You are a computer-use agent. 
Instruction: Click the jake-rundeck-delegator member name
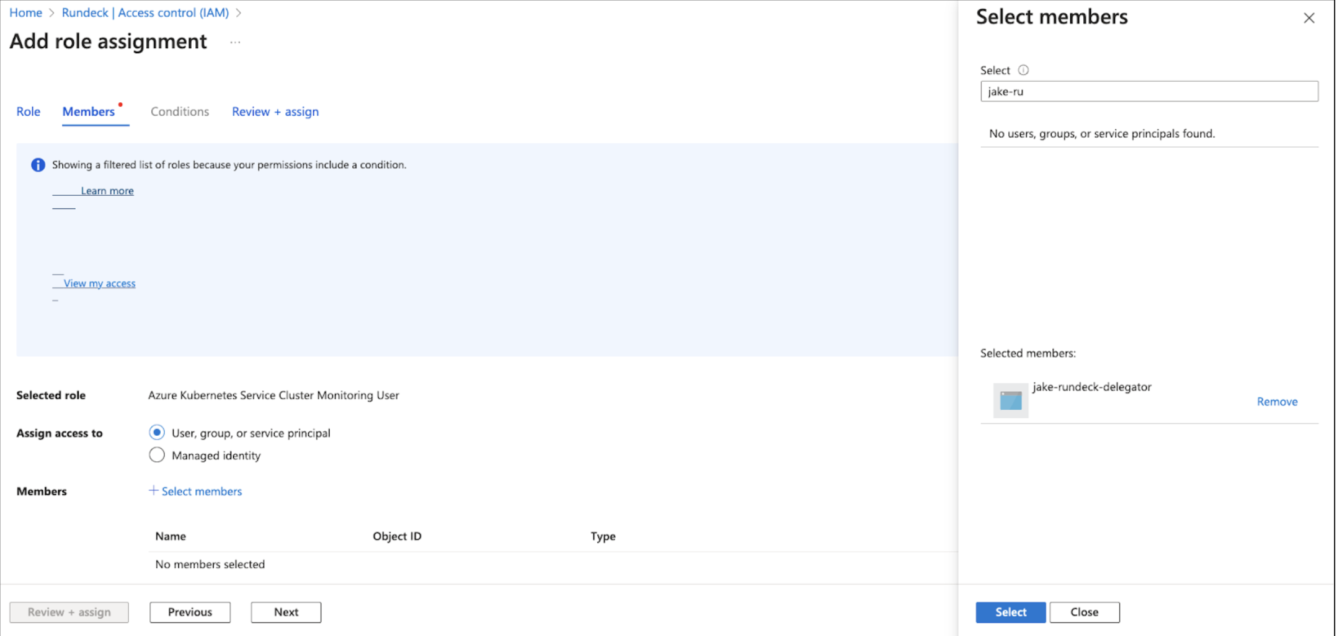pyautogui.click(x=1091, y=387)
